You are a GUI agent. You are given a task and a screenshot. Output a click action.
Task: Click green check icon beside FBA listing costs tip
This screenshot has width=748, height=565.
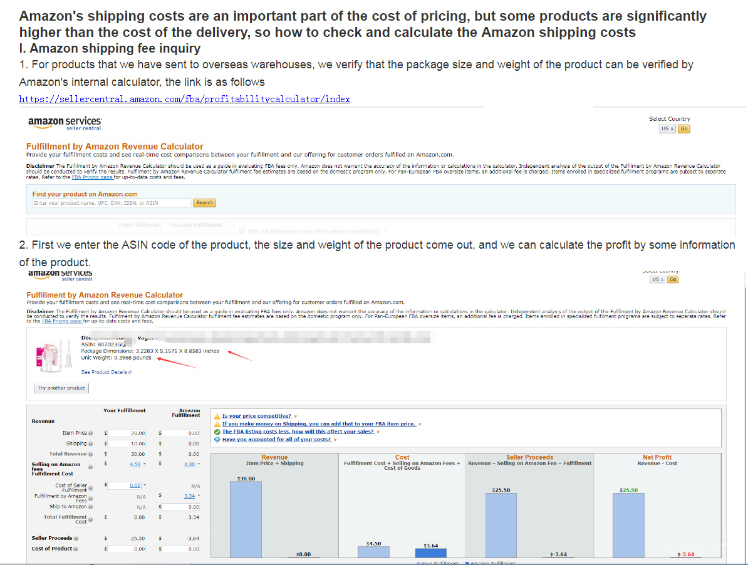(217, 432)
